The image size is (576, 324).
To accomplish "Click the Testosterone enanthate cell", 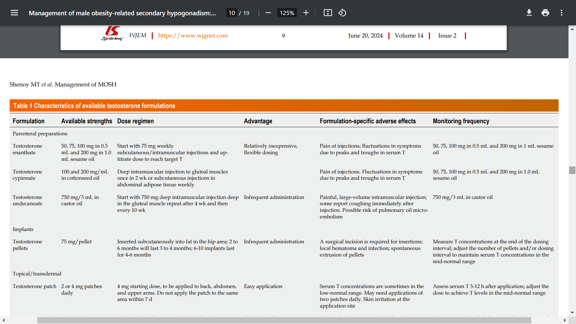I will 27,149.
